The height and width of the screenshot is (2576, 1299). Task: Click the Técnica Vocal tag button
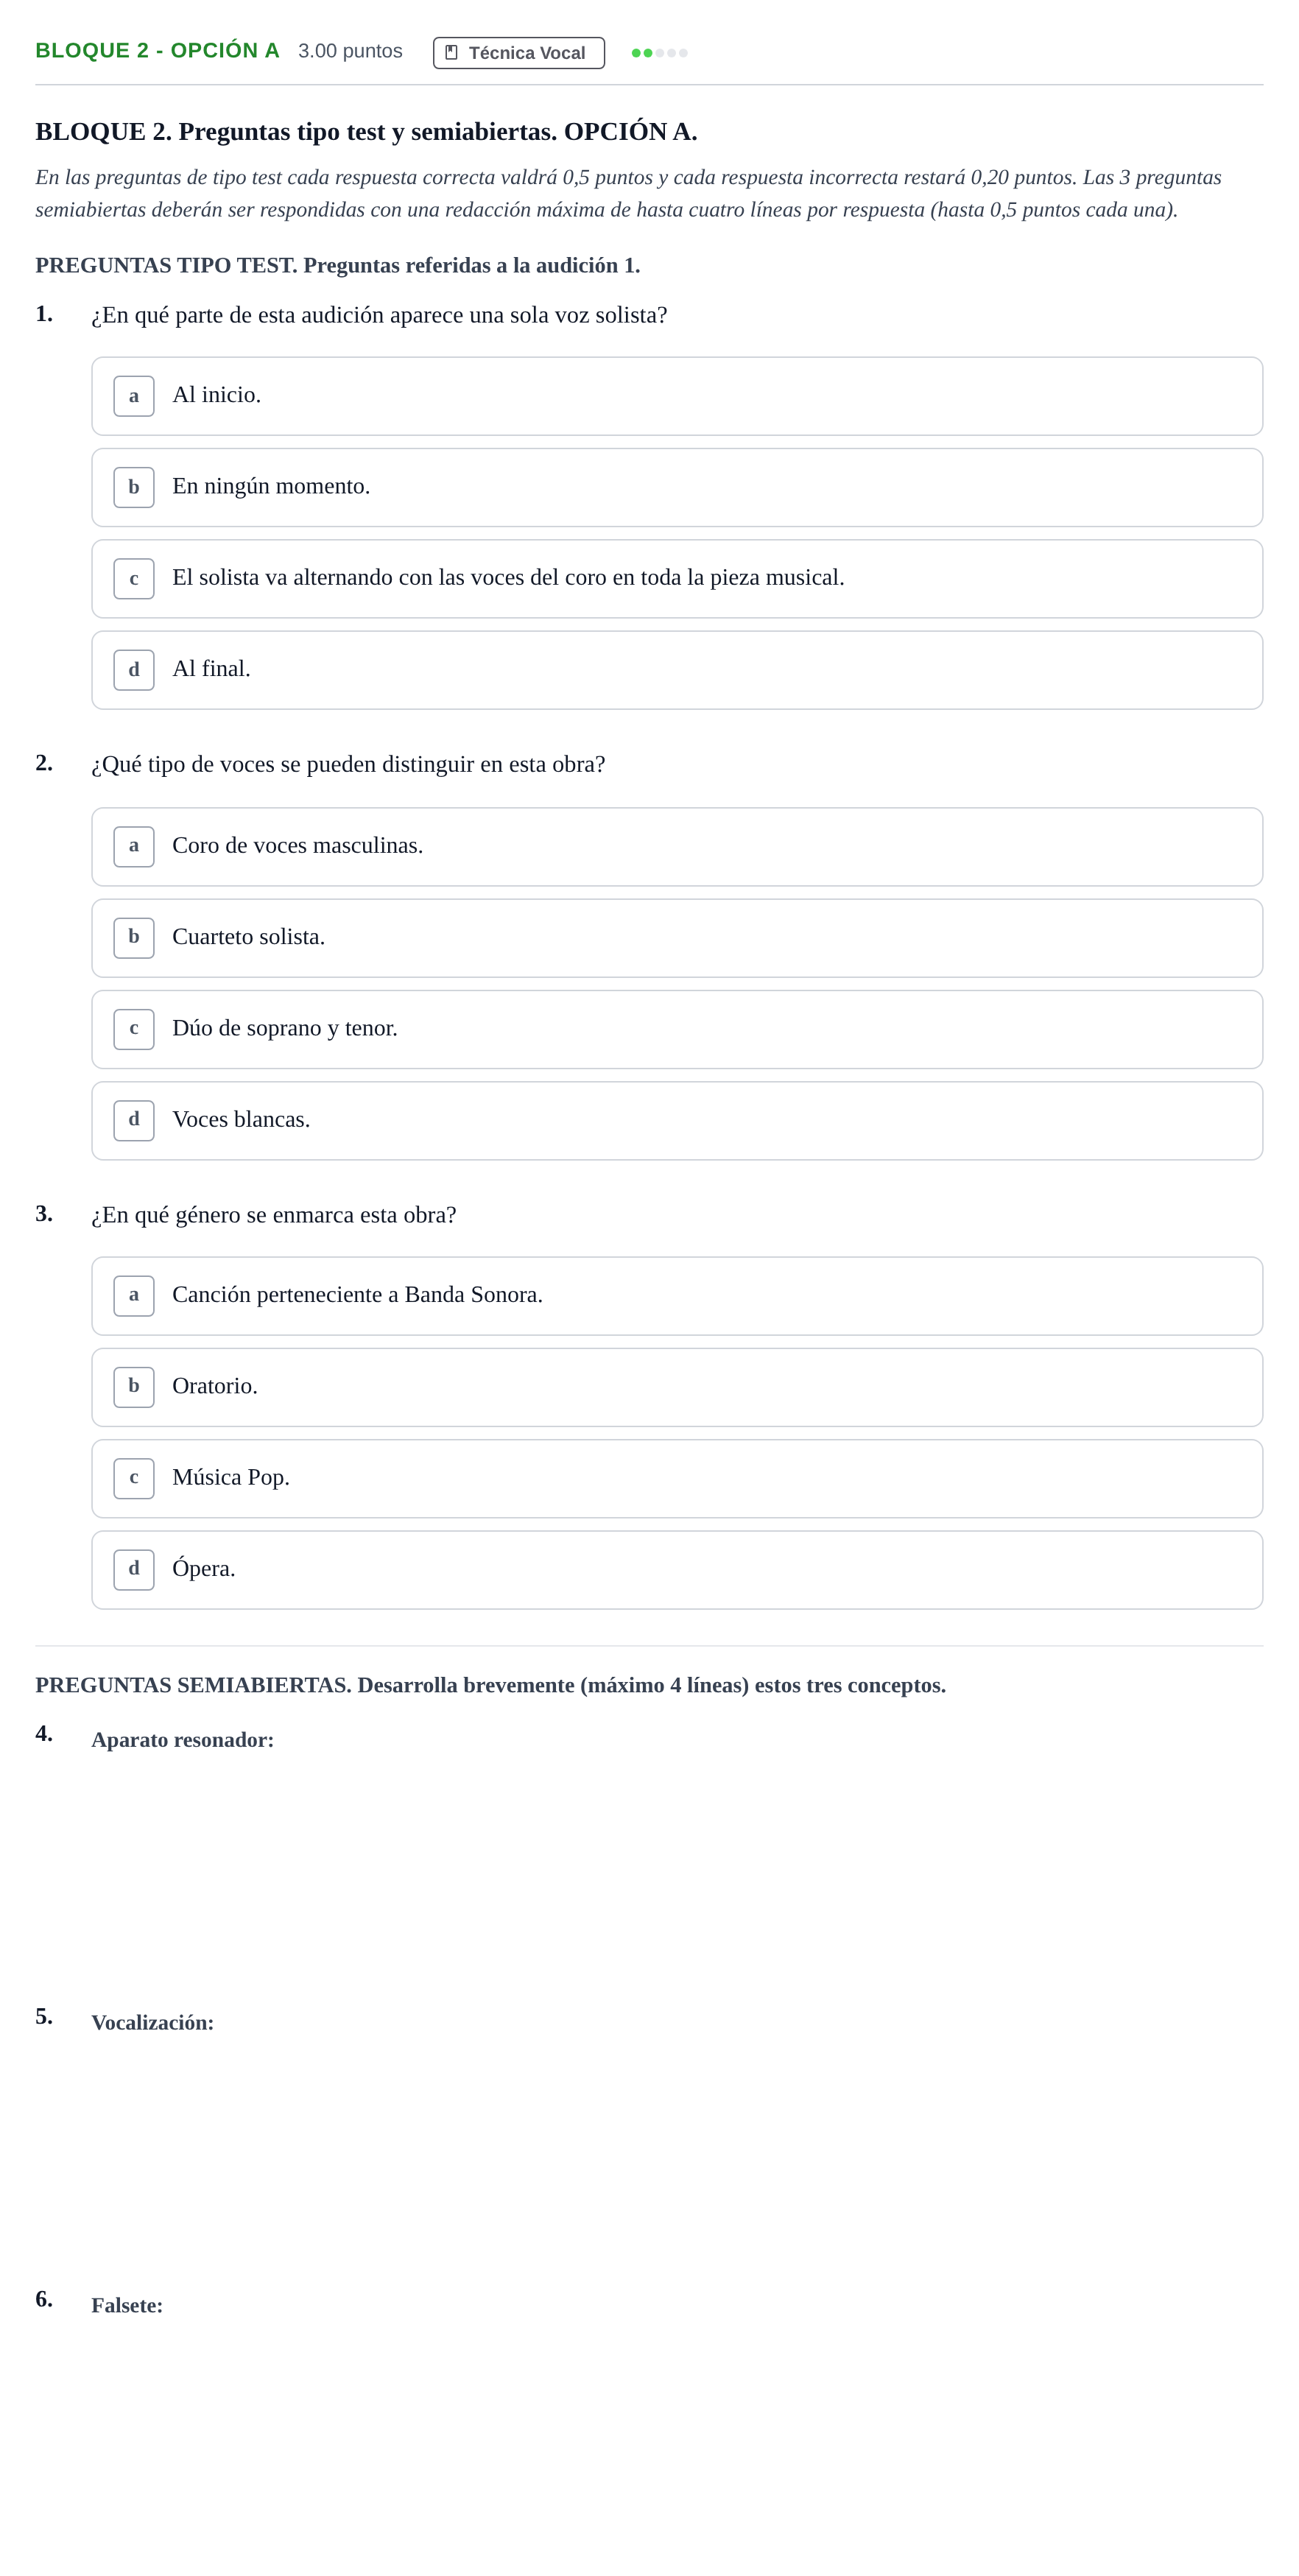coord(518,53)
